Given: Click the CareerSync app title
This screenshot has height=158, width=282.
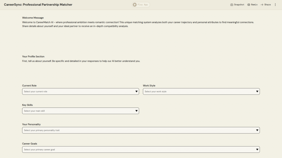Looking at the screenshot, I should tap(38, 5).
